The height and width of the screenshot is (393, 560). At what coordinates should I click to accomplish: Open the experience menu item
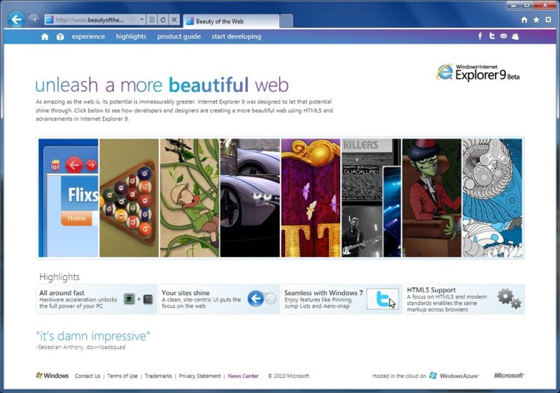tap(88, 36)
